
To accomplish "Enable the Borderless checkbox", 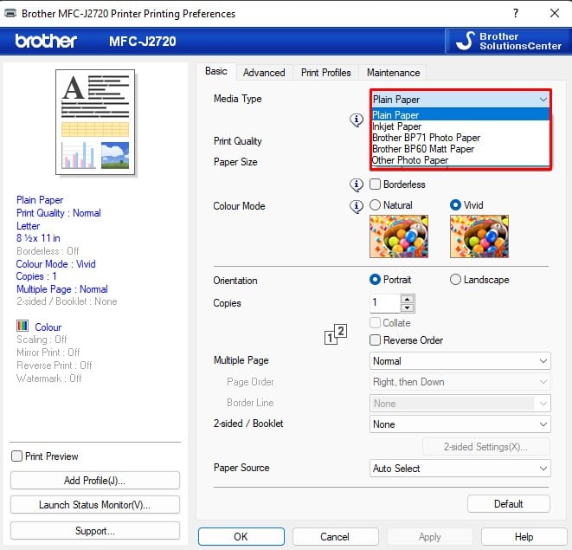I will [375, 184].
